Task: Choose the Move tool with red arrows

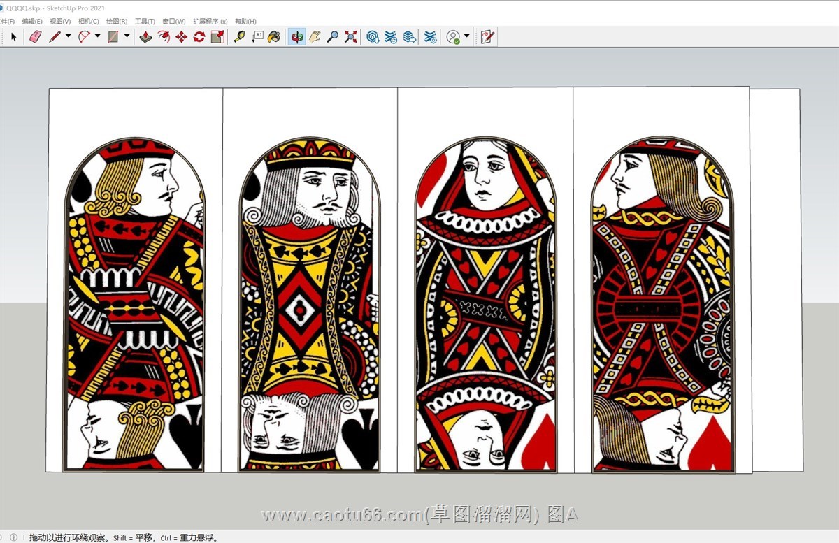Action: [x=181, y=36]
